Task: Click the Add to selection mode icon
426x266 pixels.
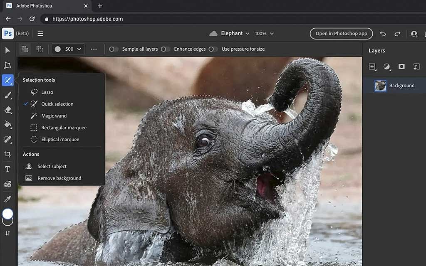Action: tap(25, 49)
